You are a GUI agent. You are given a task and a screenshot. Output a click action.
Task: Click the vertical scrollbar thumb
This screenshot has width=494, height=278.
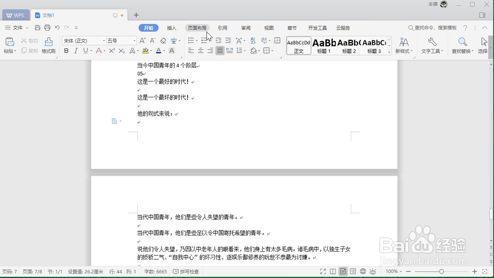tap(491, 214)
